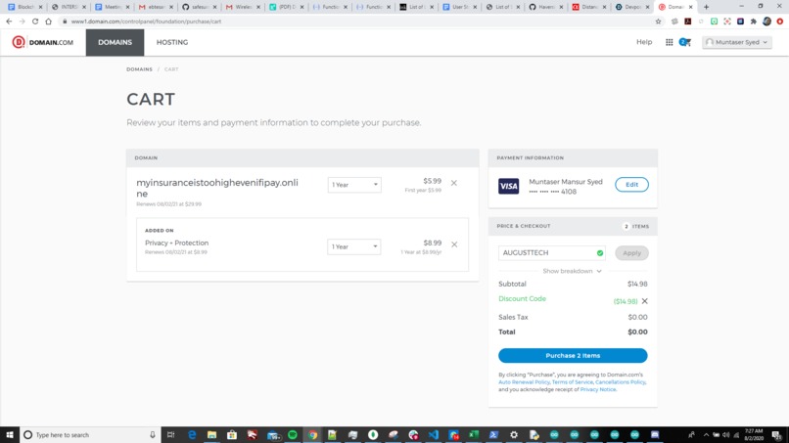
Task: Remove the applied discount code
Action: [644, 300]
